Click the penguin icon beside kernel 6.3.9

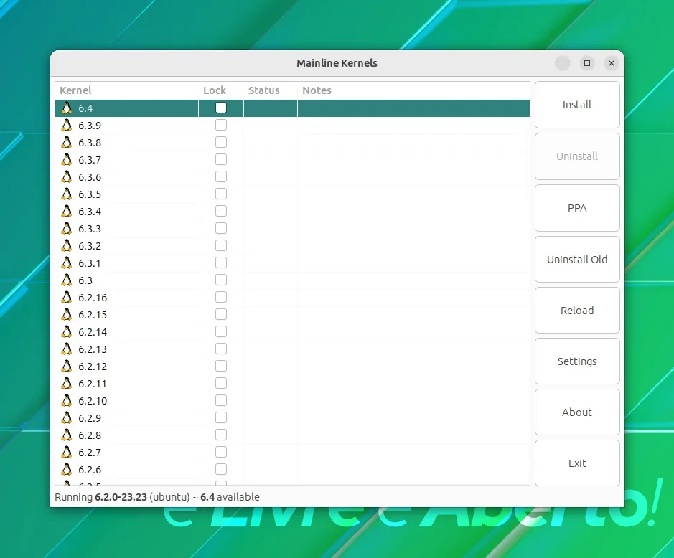click(67, 125)
